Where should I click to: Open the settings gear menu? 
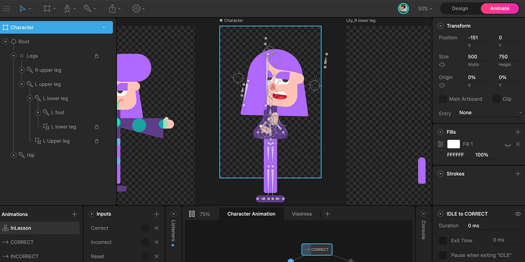coord(136,9)
